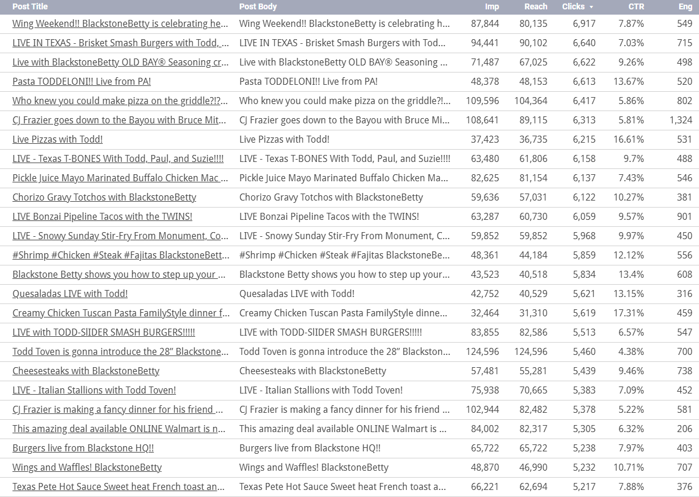Viewport: 699px width, 497px height.
Task: Open Pasta TODDELONI!! Live from PA! link
Action: coord(82,81)
